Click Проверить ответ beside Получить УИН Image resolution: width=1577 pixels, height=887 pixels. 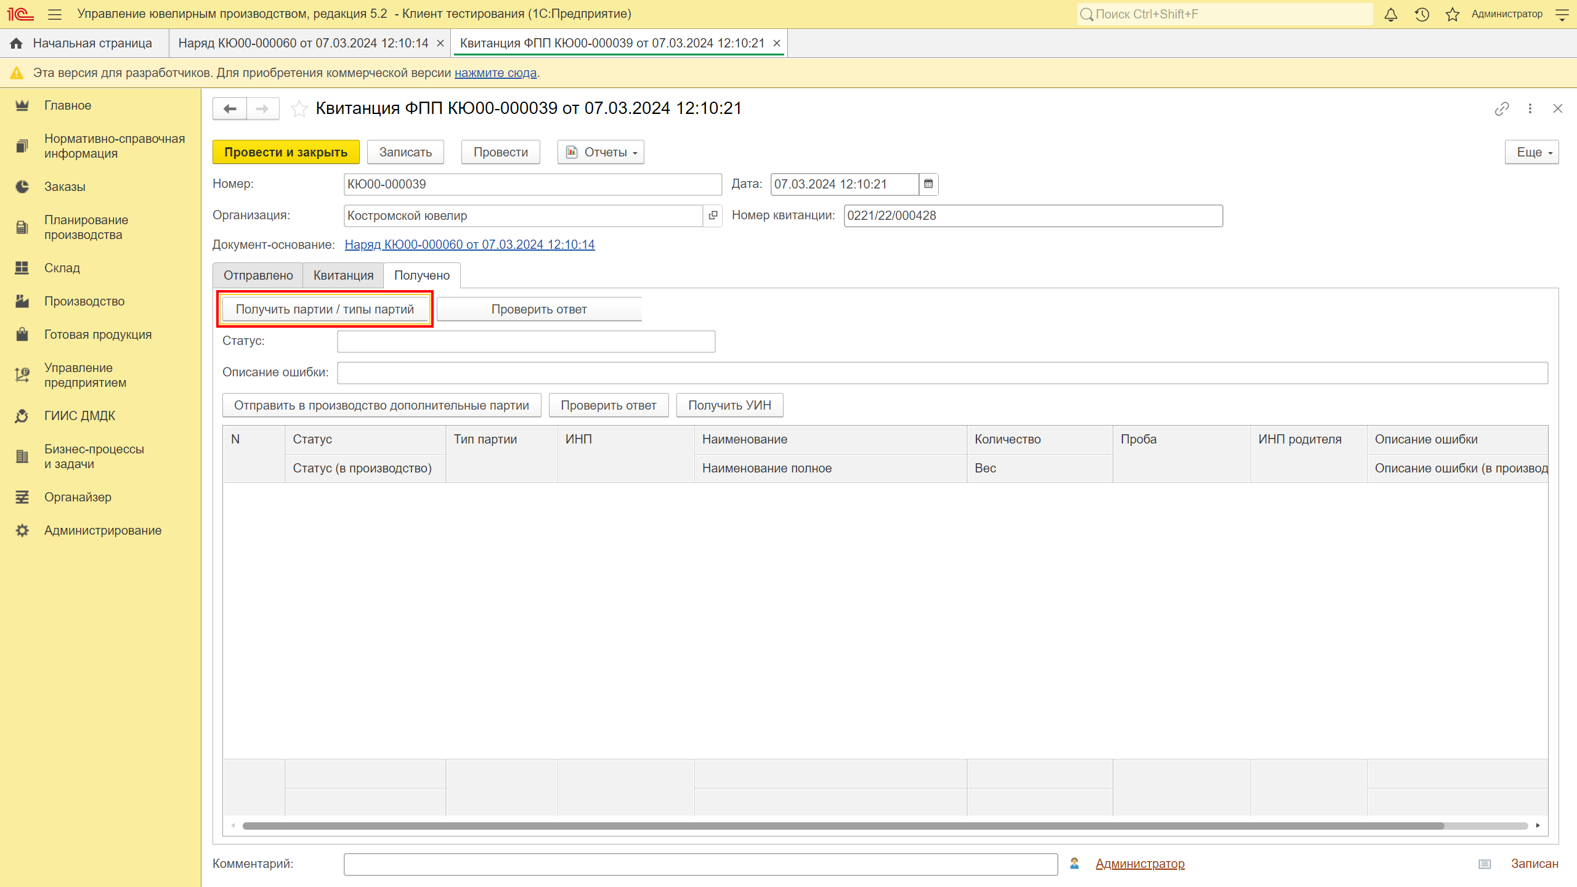point(609,405)
